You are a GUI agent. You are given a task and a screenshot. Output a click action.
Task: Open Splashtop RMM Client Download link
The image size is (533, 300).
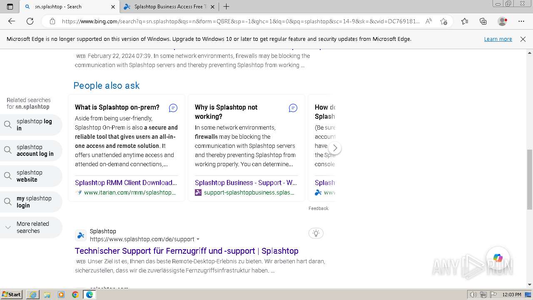126,182
